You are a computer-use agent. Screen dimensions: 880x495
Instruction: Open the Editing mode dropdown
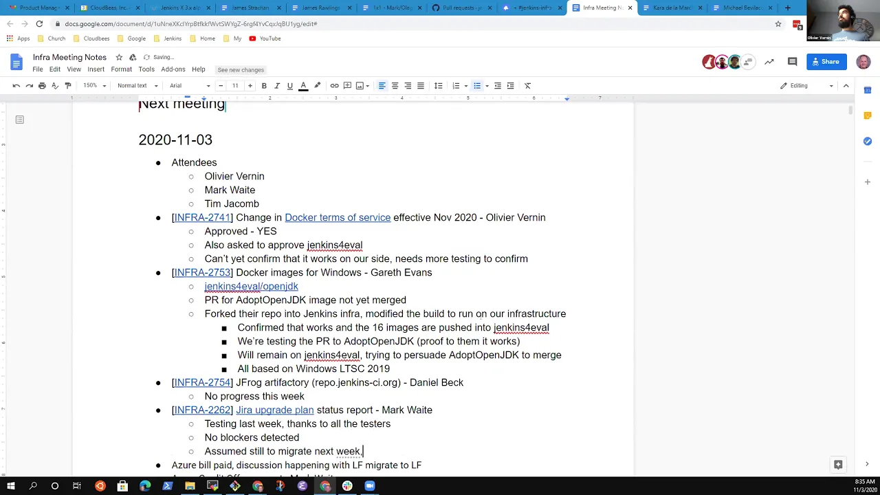(x=807, y=86)
